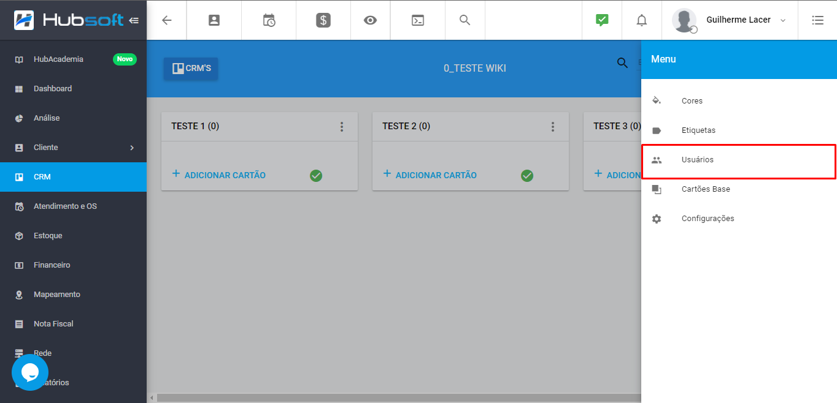Open Mapeamento in sidebar
Image resolution: width=837 pixels, height=403 pixels.
click(73, 295)
